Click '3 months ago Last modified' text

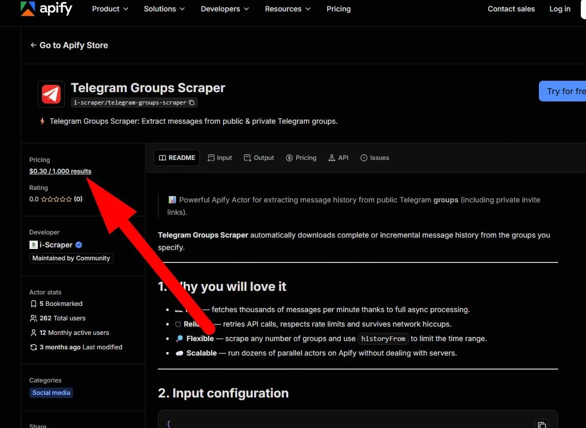tap(81, 347)
